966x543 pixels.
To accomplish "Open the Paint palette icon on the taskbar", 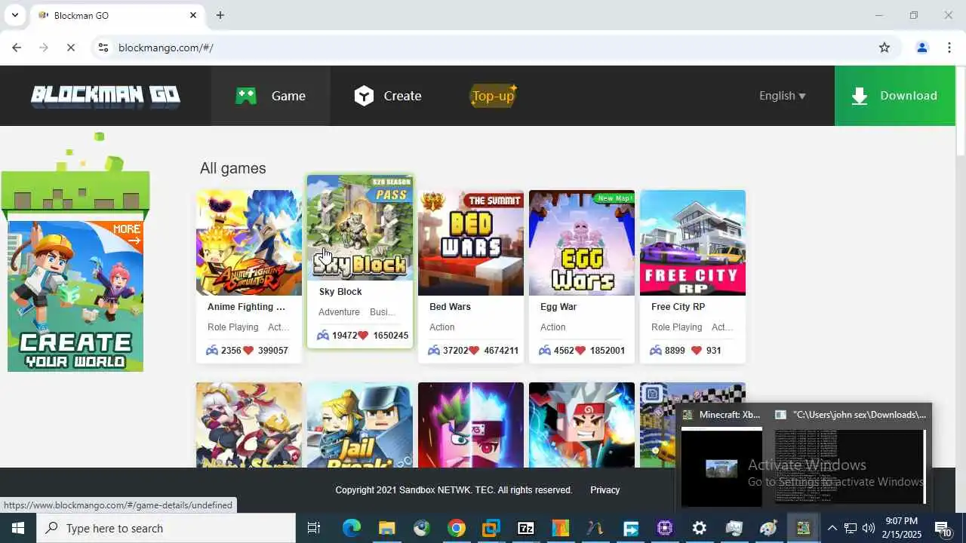I will [769, 528].
